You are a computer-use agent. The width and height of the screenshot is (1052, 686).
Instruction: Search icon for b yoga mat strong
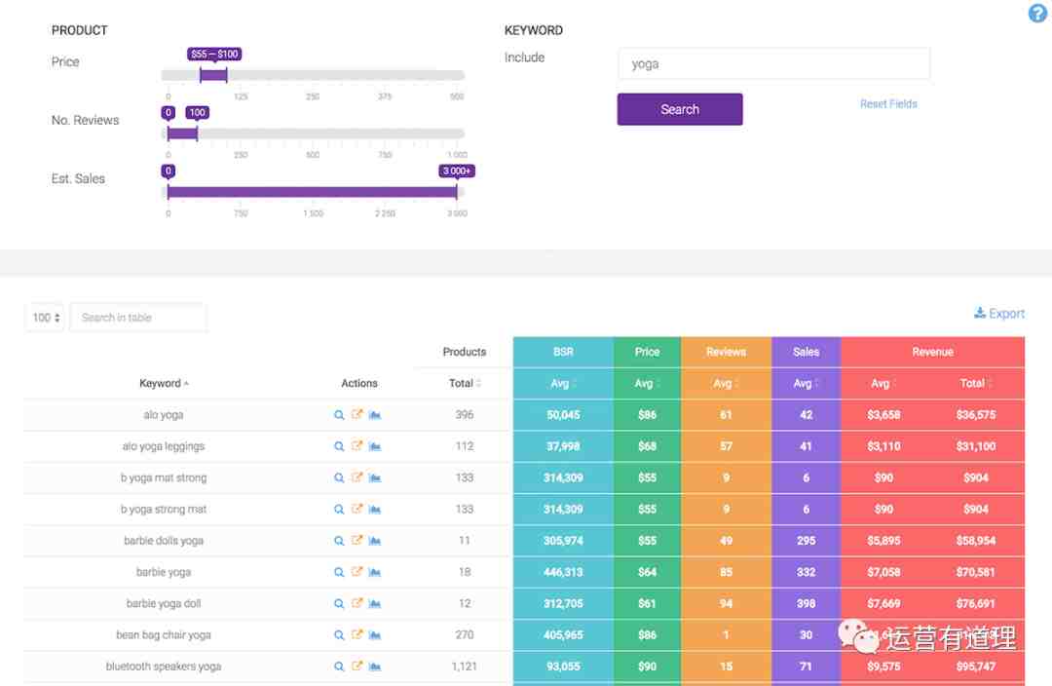339,477
